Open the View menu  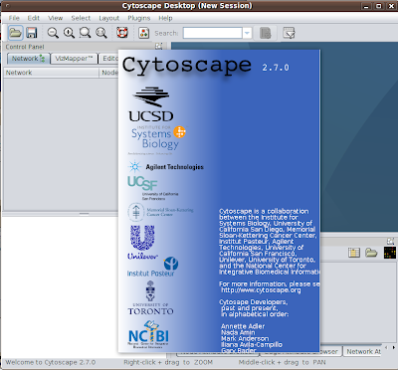(x=55, y=18)
